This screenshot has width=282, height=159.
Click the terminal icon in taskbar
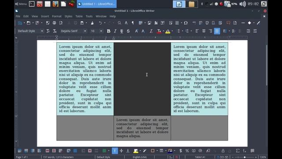pos(32,4)
